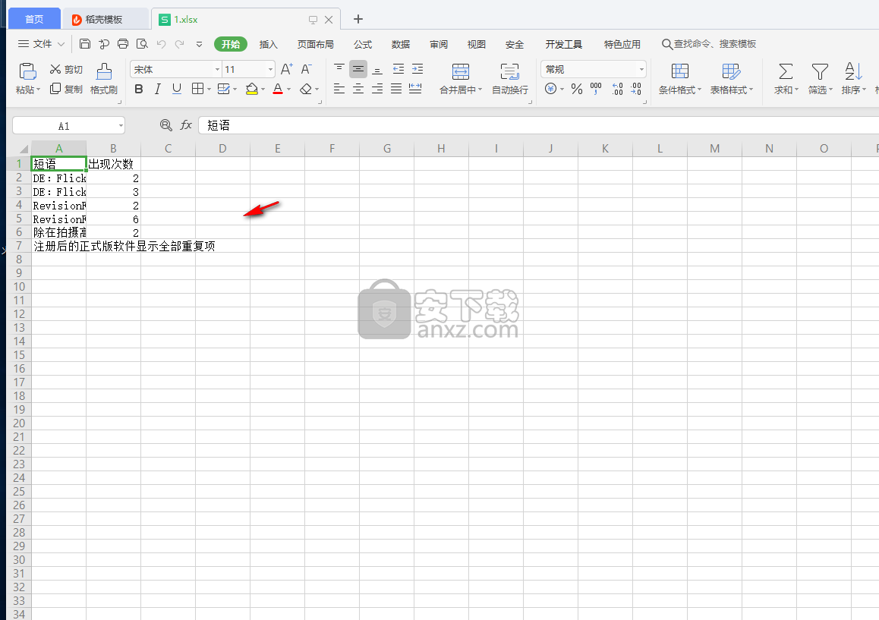Align text to top of cell
Image resolution: width=879 pixels, height=620 pixels.
pos(339,69)
